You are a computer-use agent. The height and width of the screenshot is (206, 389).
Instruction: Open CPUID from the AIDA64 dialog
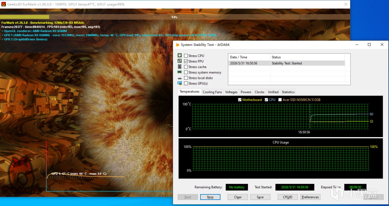(287, 197)
